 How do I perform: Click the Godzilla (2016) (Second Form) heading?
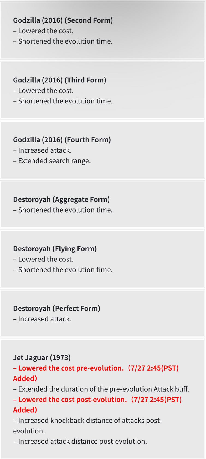click(x=63, y=20)
